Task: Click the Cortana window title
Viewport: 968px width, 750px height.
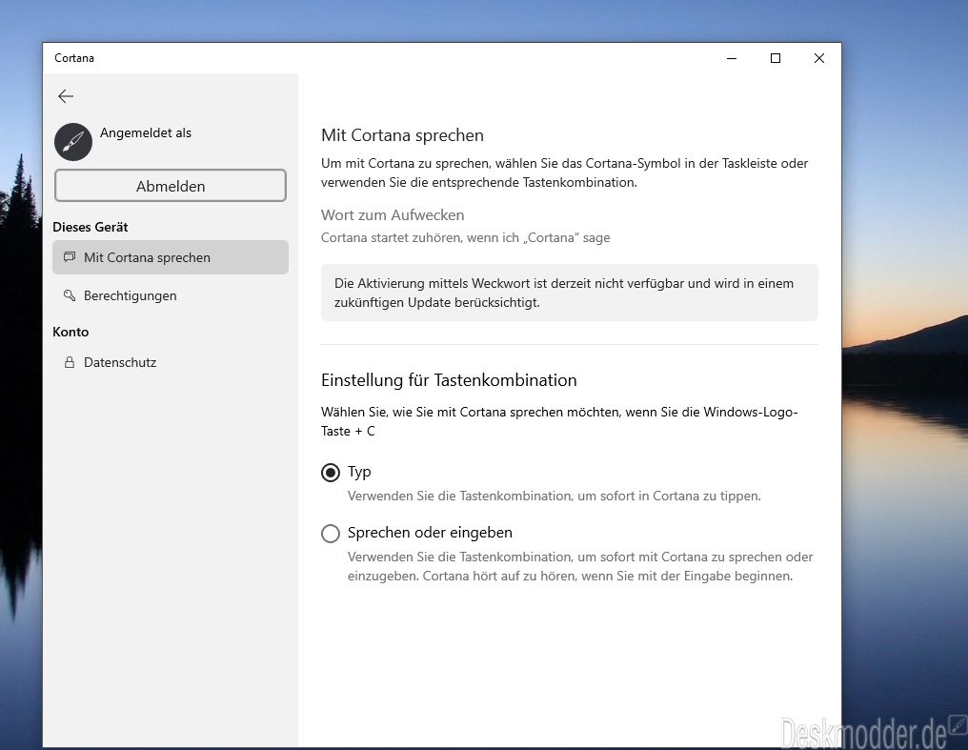Action: 74,58
